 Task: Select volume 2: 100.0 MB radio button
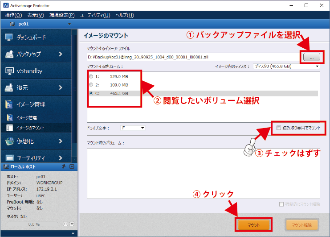click(91, 85)
